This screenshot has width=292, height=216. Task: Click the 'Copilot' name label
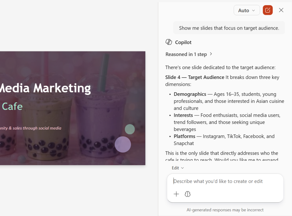coord(183,42)
